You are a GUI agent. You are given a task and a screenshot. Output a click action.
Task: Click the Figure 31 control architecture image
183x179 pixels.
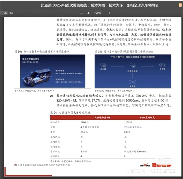click(x=133, y=71)
